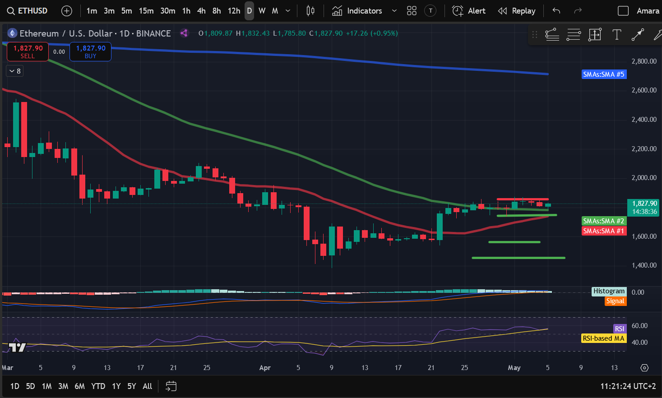Open the Indicators favorites dropdown arrow
This screenshot has width=662, height=398.
tap(394, 11)
